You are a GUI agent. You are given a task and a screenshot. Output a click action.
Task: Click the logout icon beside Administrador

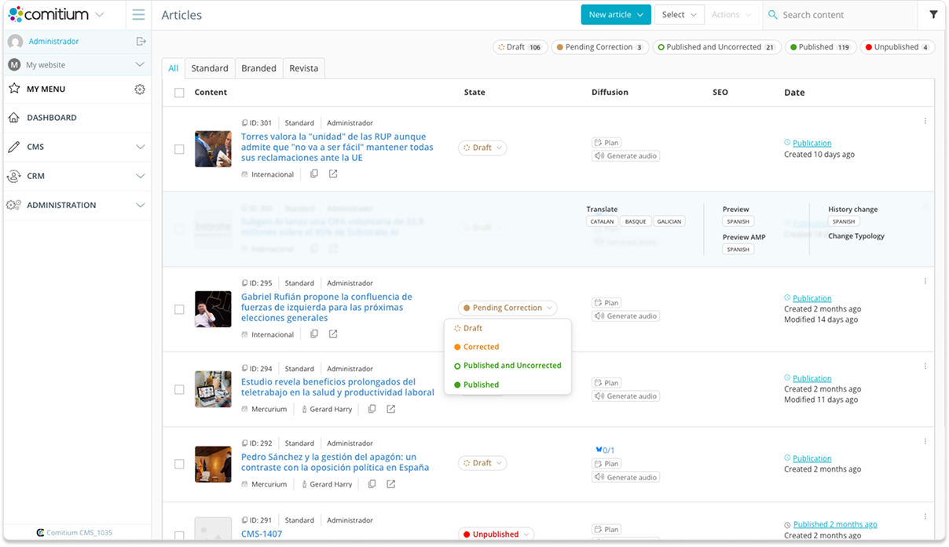141,41
